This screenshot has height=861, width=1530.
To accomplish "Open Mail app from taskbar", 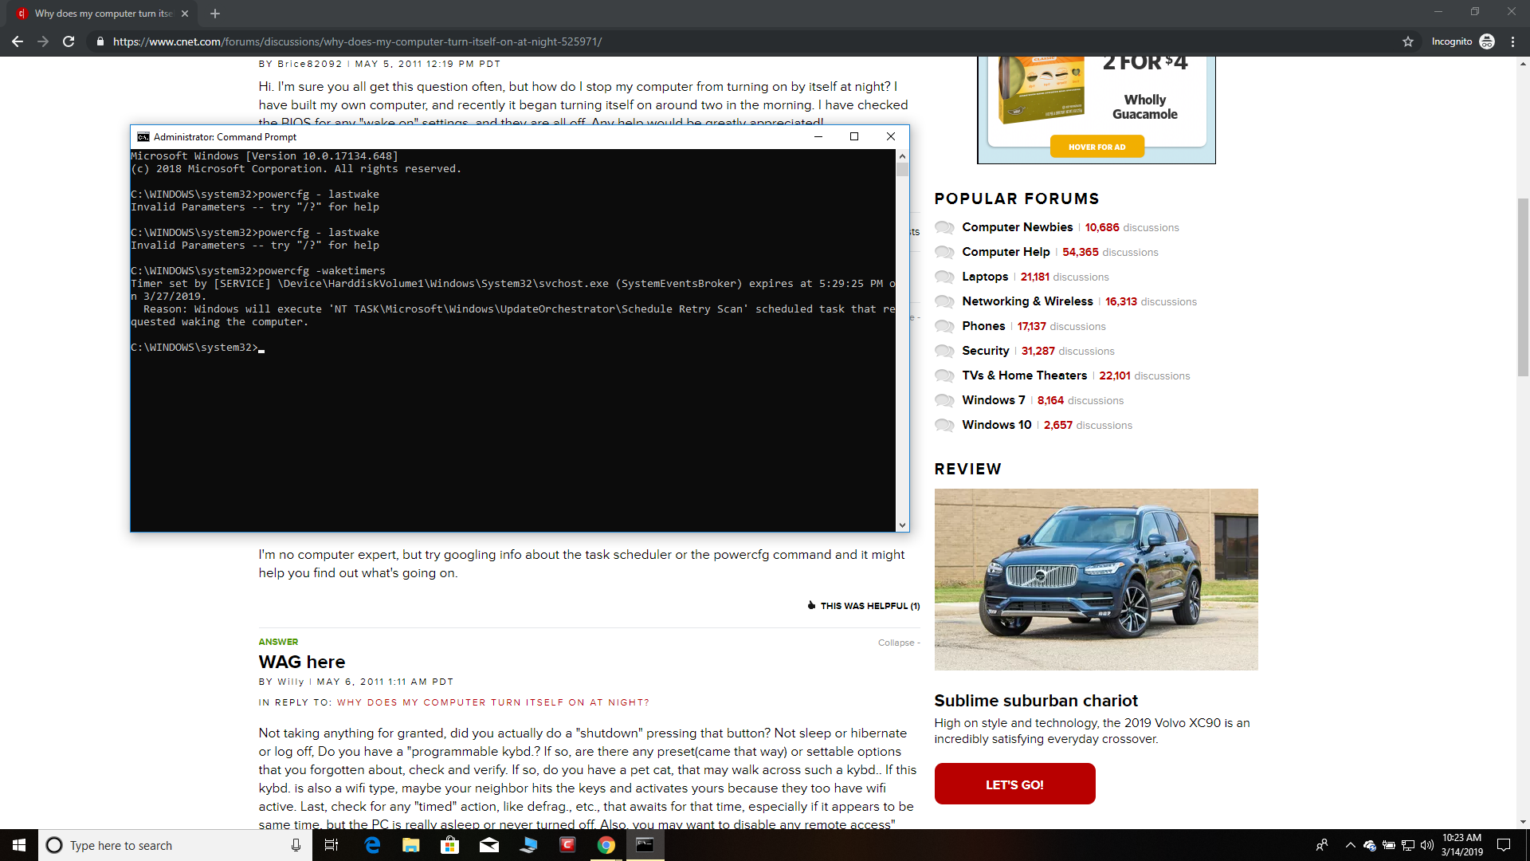I will (x=489, y=845).
